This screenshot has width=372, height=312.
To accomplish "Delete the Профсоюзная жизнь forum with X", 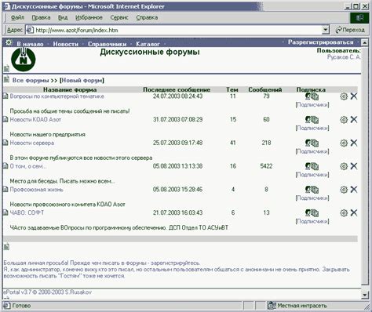I will pyautogui.click(x=354, y=189).
